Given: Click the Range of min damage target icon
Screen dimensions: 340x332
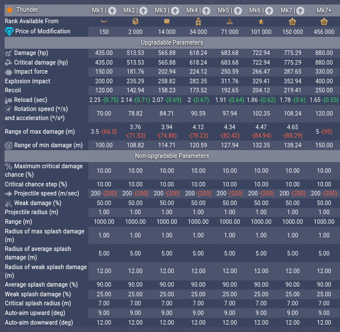Looking at the screenshot, I should pyautogui.click(x=8, y=146).
